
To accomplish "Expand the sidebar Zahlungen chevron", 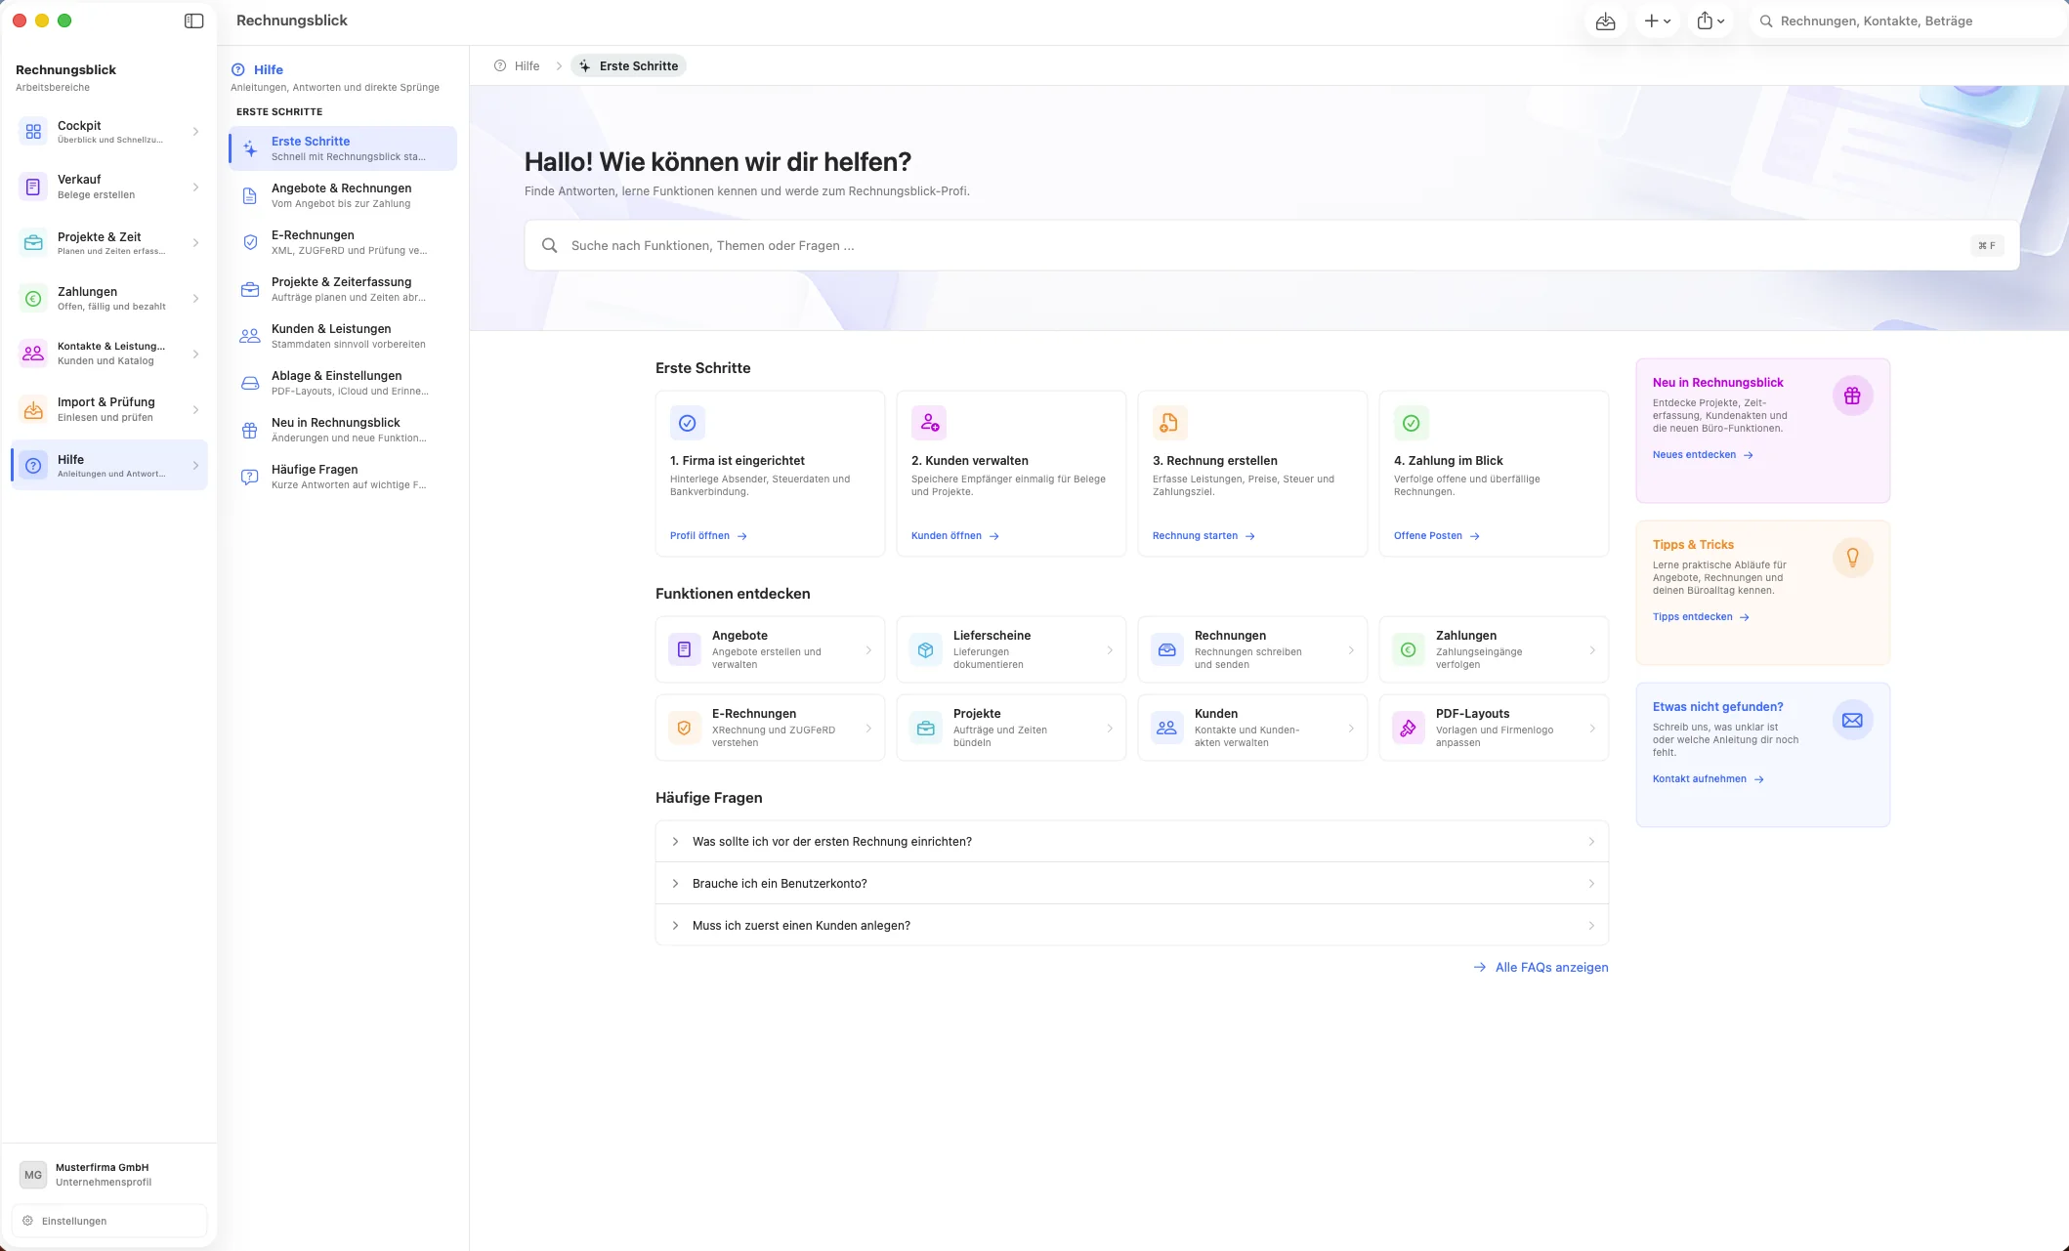I will pos(195,299).
